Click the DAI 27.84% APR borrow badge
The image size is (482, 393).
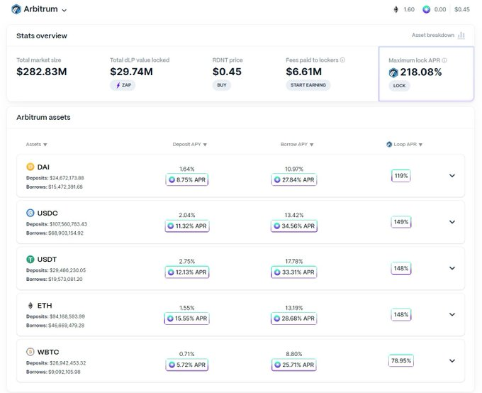coord(294,179)
